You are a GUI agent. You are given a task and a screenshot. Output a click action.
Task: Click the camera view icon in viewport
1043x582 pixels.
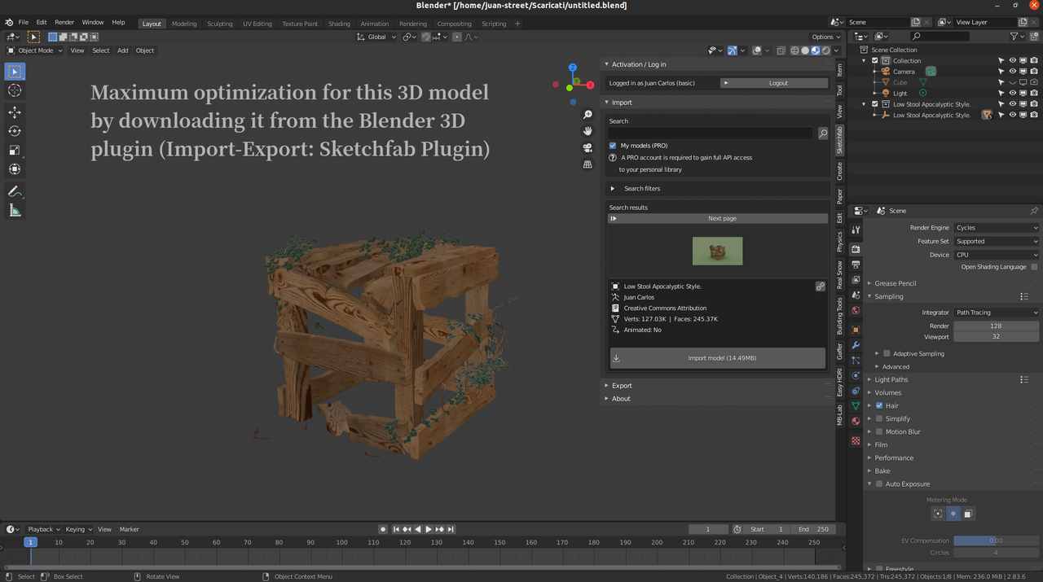click(x=588, y=147)
